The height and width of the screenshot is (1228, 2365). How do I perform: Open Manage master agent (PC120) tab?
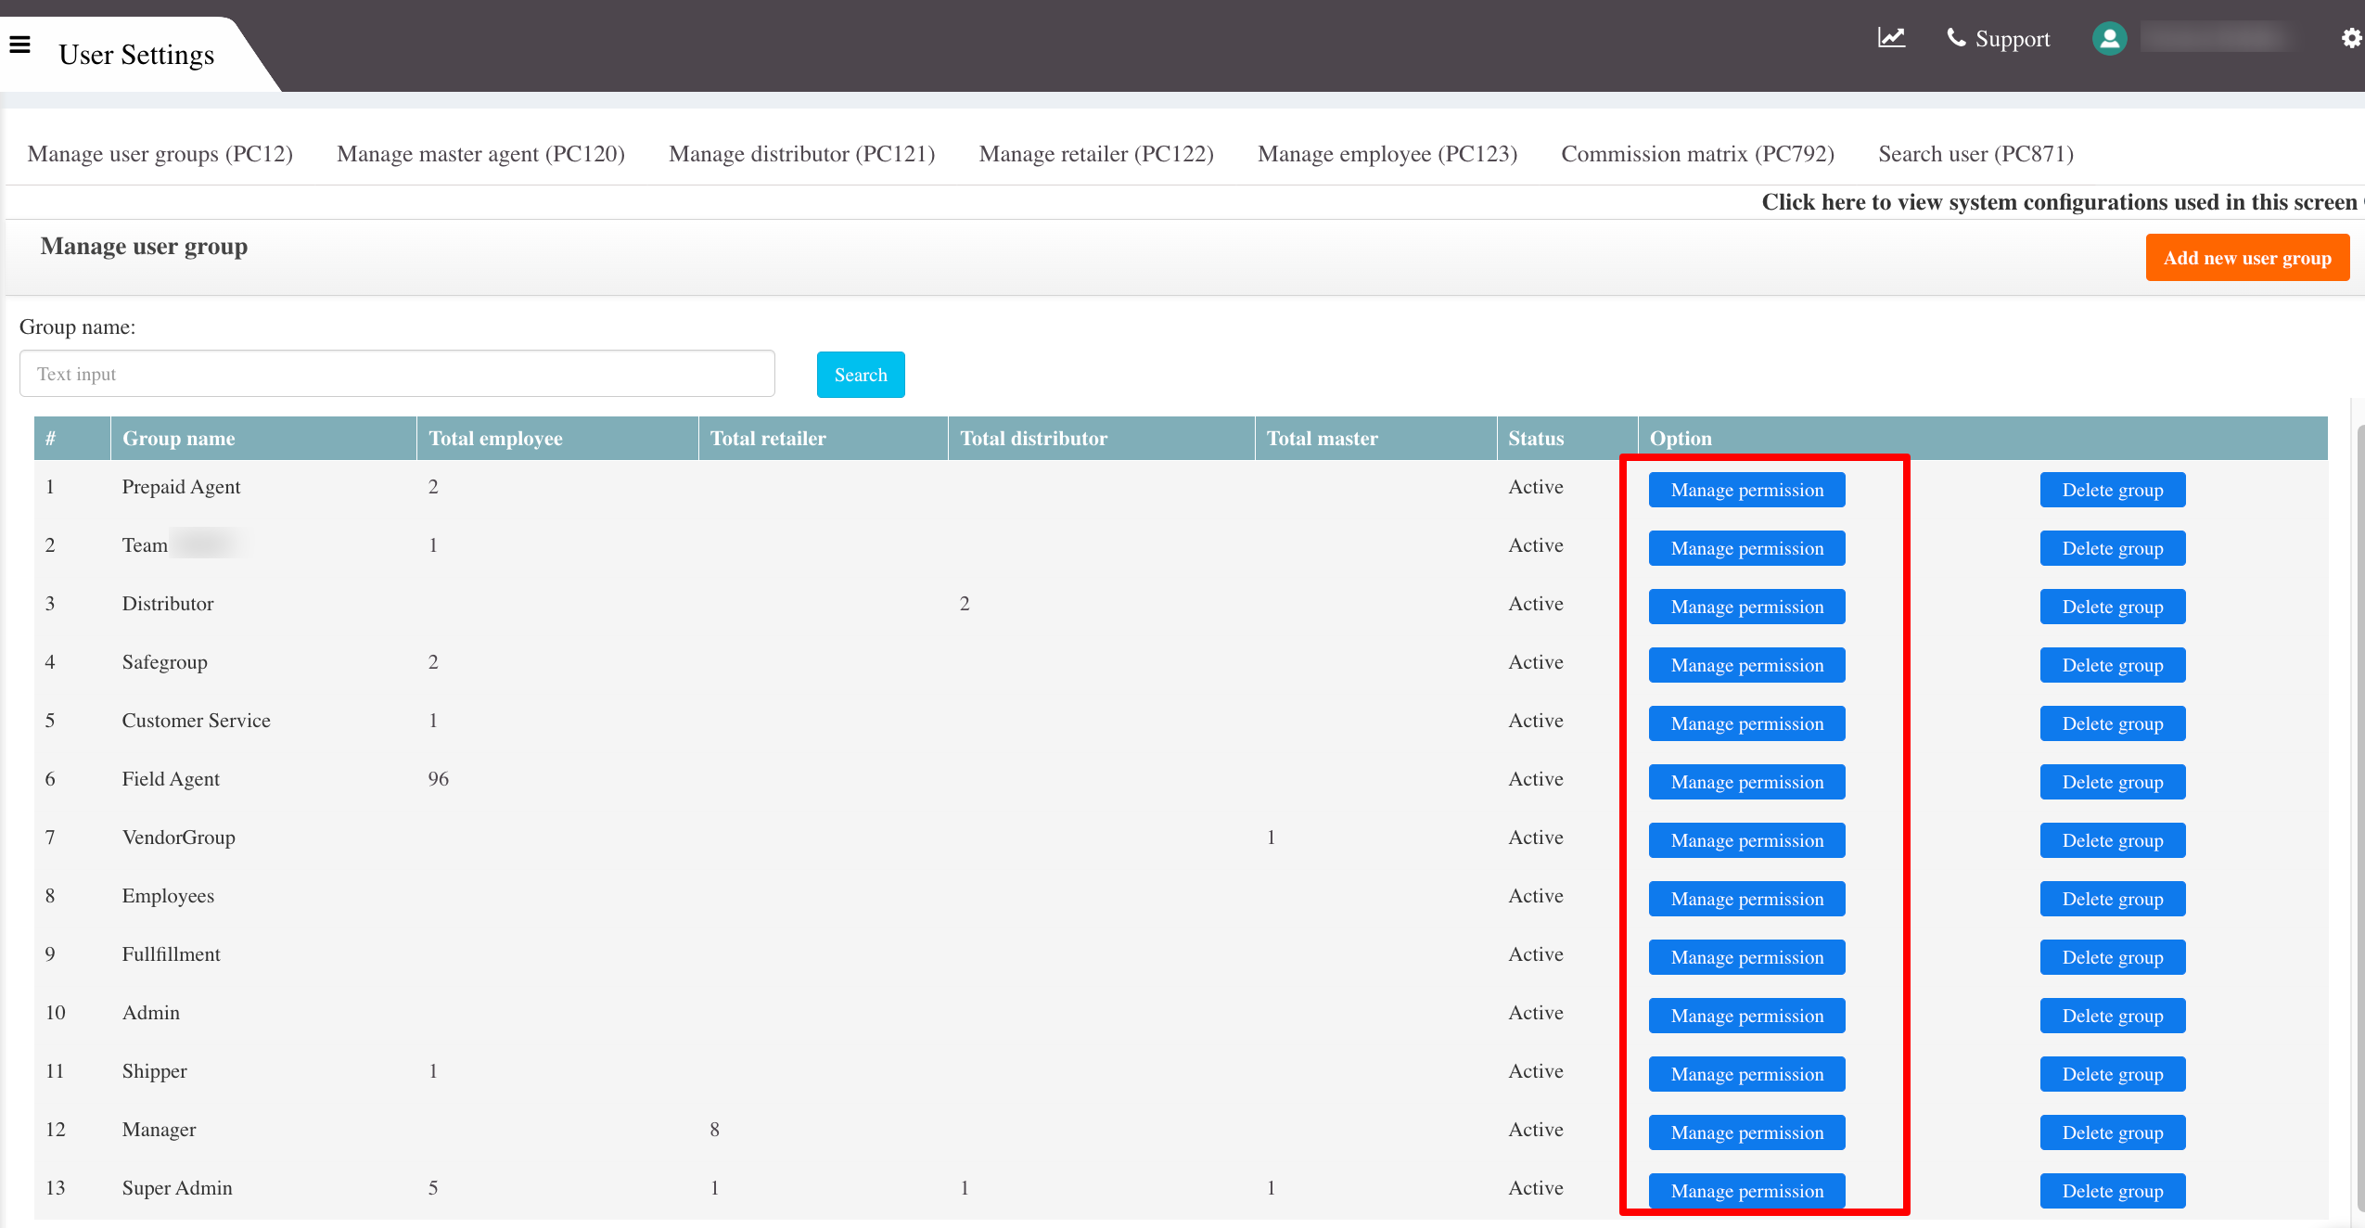(480, 154)
